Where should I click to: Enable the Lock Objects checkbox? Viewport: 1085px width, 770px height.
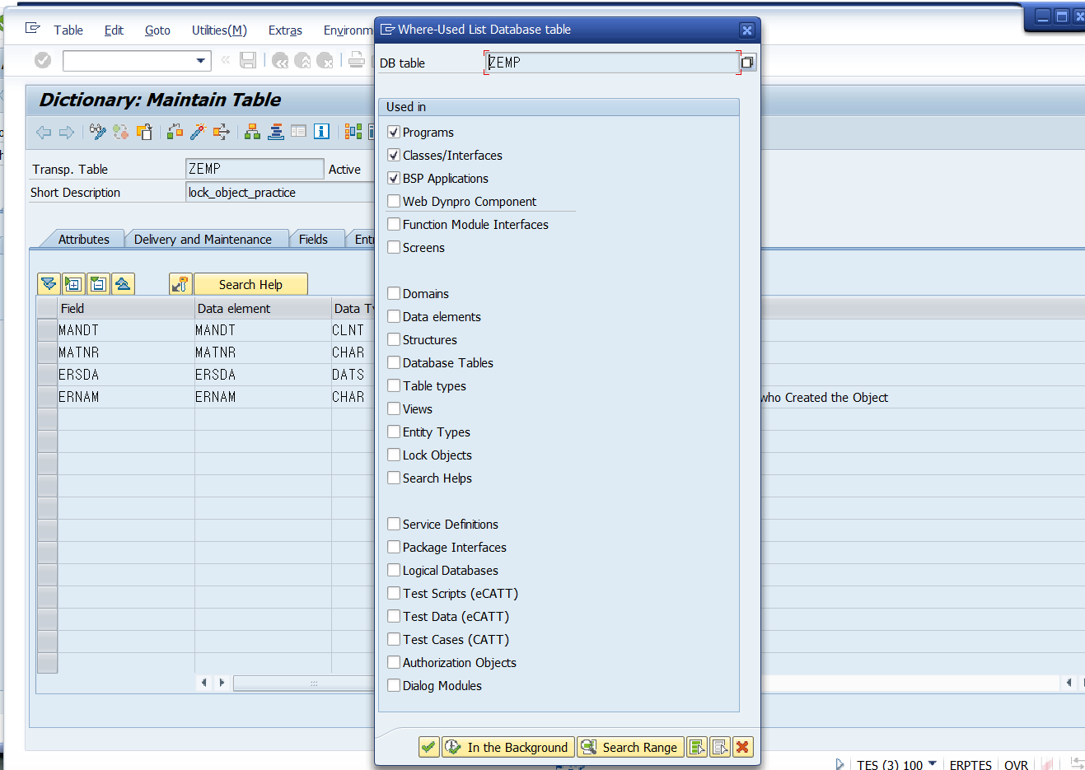(394, 455)
